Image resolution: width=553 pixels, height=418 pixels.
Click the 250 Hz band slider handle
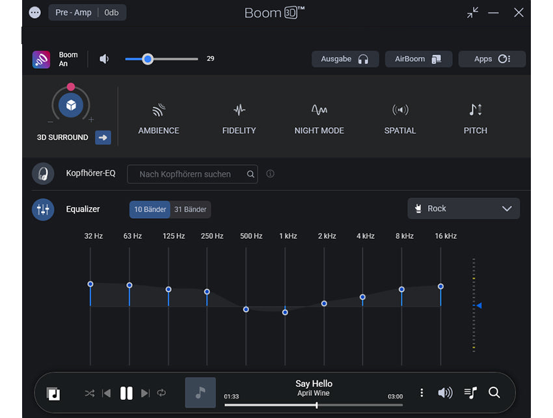(x=207, y=291)
